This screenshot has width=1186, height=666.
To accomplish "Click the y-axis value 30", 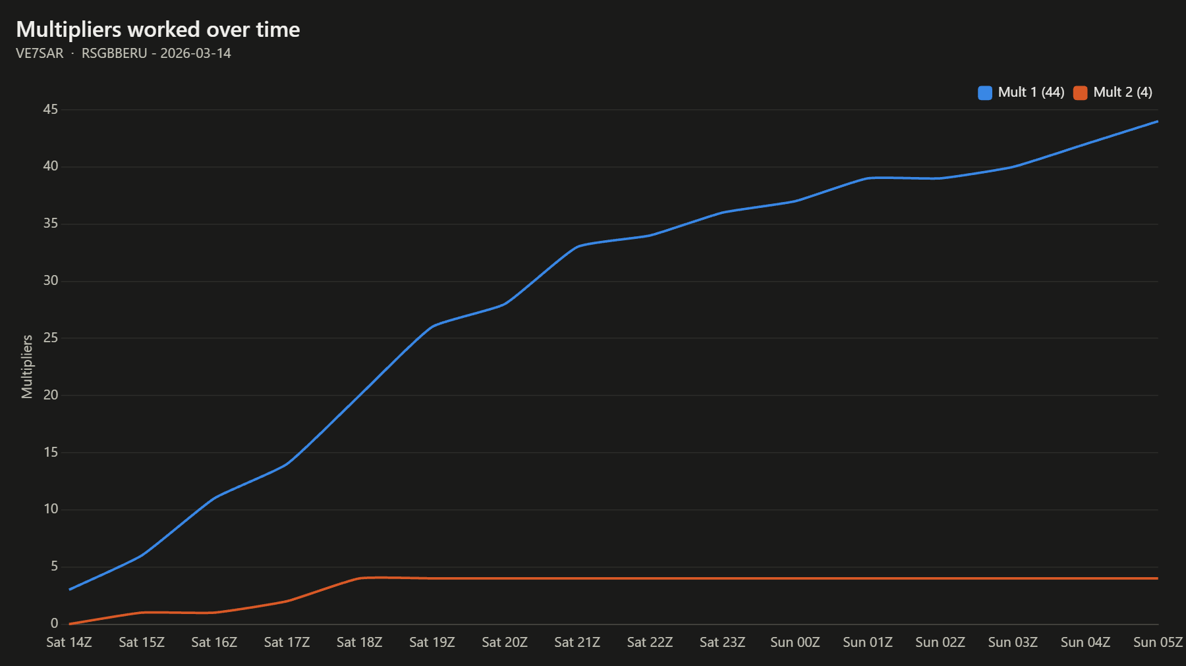I will pos(51,281).
